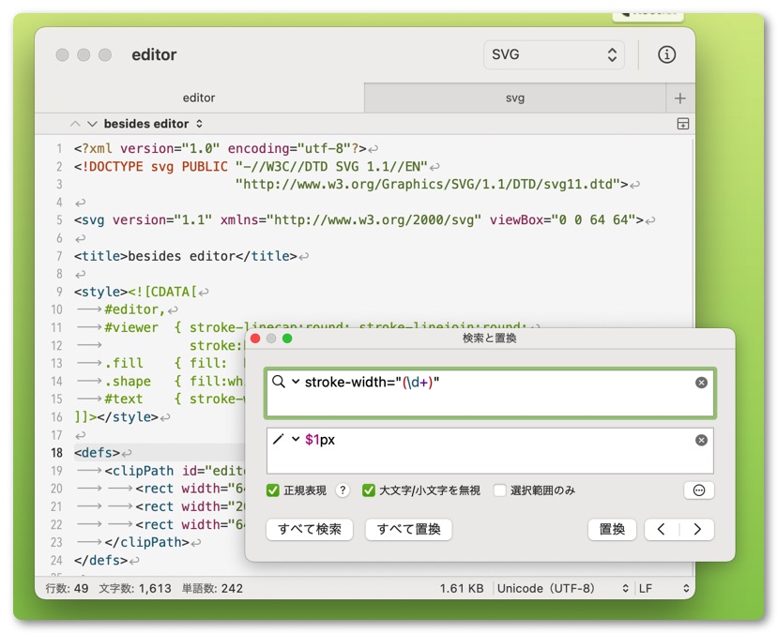The width and height of the screenshot is (777, 633).
Task: Switch to the svg tab
Action: (x=514, y=98)
